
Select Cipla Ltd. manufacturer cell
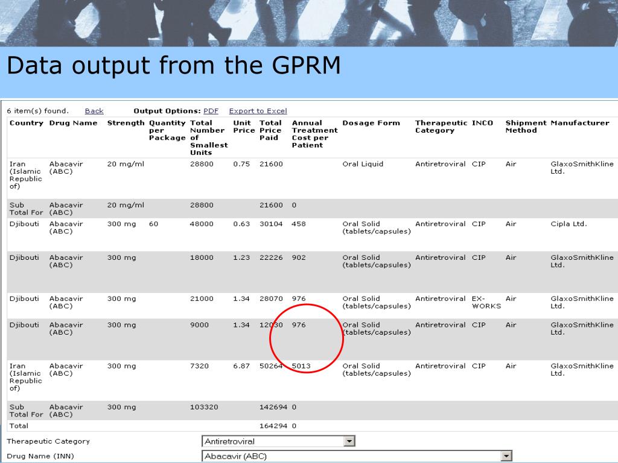pos(569,224)
